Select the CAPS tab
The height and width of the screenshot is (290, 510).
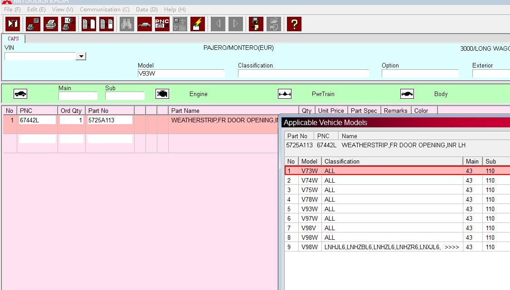tap(13, 39)
